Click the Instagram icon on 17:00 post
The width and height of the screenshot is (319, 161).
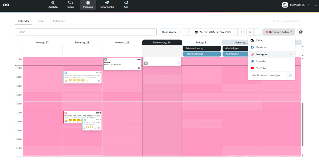pos(66,113)
